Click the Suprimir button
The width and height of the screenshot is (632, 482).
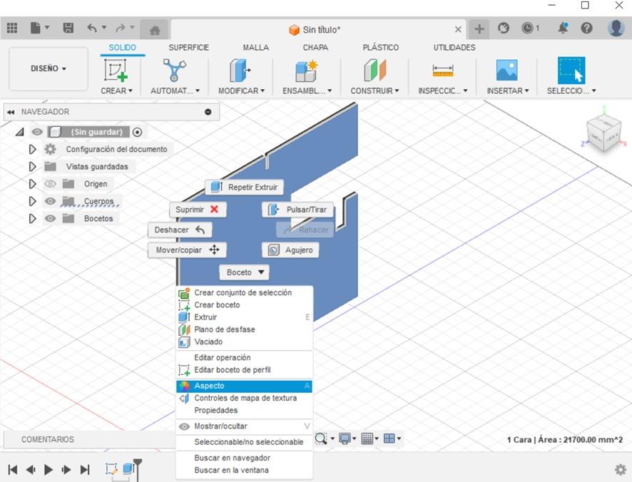point(198,210)
